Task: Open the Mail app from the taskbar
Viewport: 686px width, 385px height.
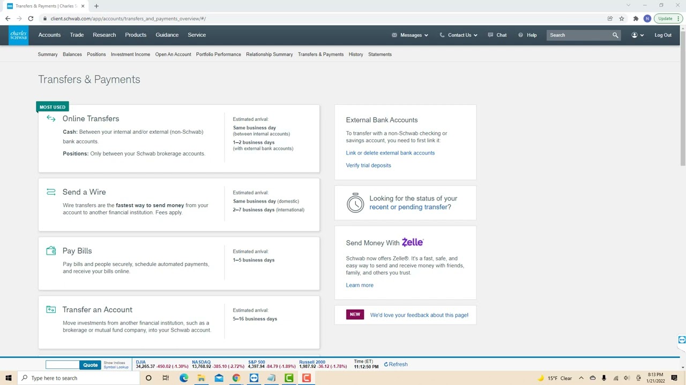Action: click(219, 378)
